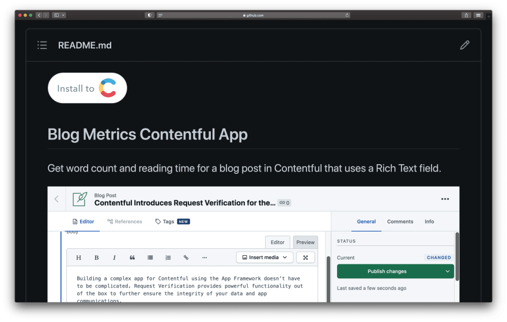
Task: Click the Blog Post content type icon
Action: 80,199
